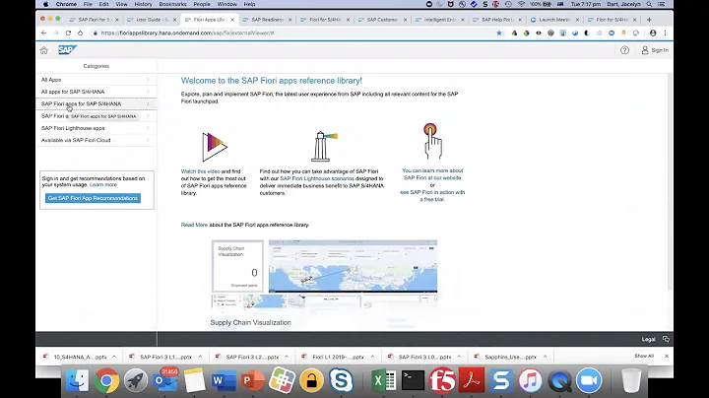Image resolution: width=709 pixels, height=398 pixels.
Task: Open Spotlight search in the menu bar
Action: click(x=649, y=4)
